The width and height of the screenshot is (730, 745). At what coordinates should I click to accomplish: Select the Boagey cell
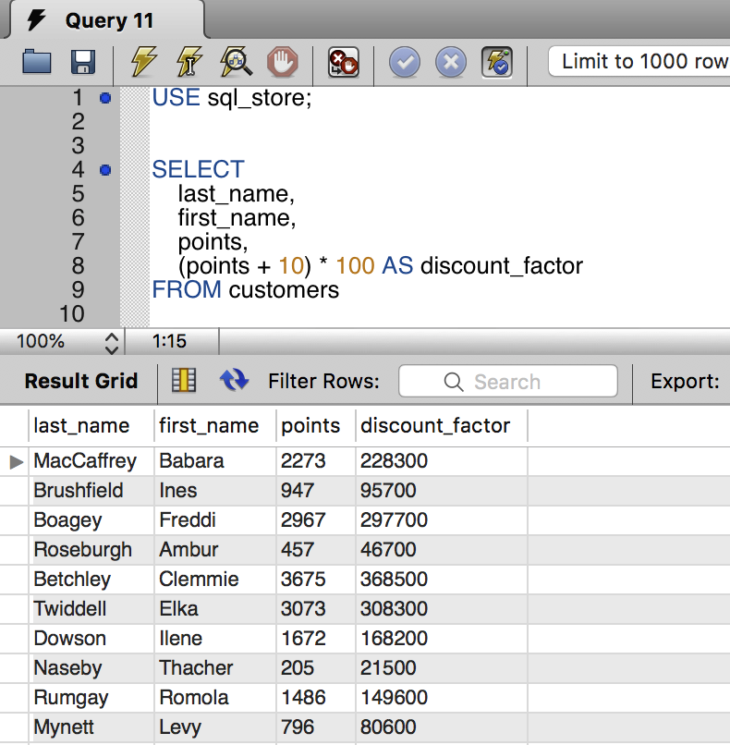click(x=91, y=519)
